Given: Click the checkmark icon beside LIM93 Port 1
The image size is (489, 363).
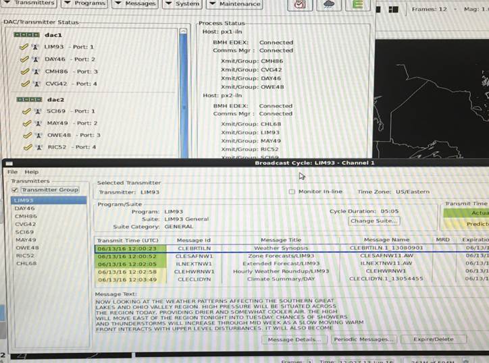Looking at the screenshot, I should pos(24,47).
